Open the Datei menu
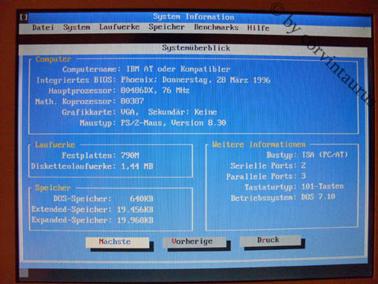 point(43,28)
